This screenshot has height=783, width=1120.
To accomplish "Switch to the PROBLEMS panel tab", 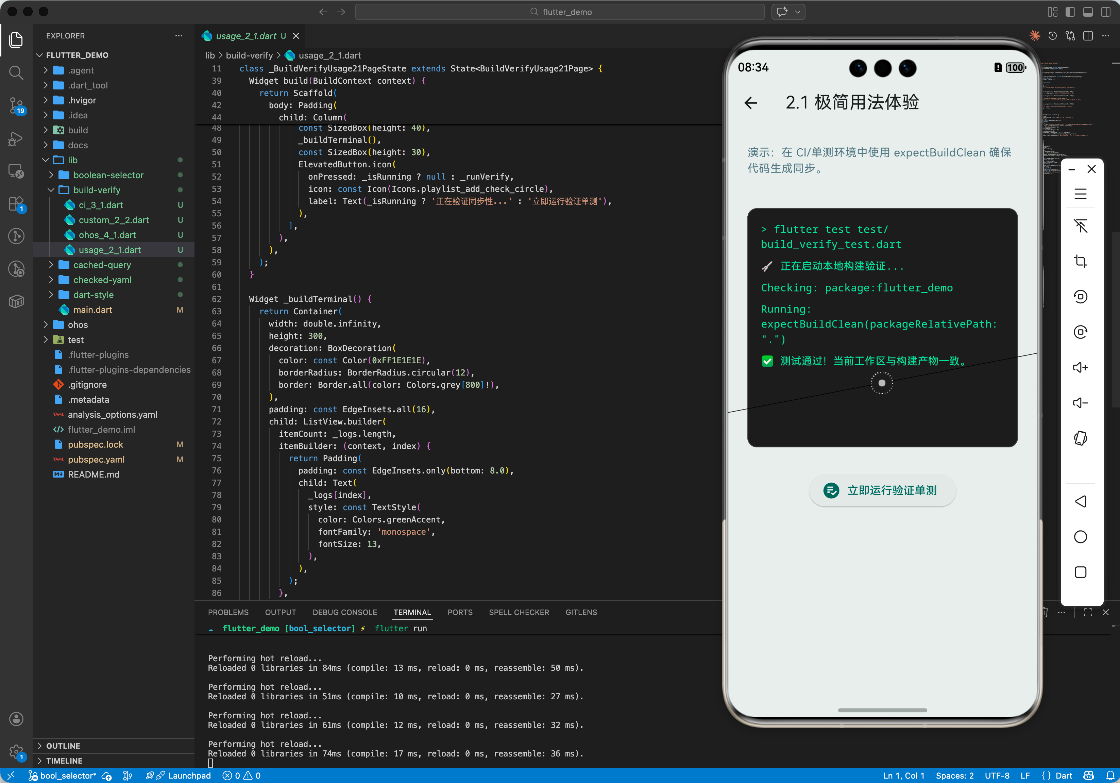I will click(x=228, y=612).
